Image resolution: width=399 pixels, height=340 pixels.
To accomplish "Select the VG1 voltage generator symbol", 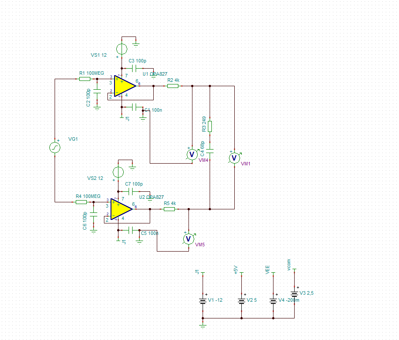I will [55, 148].
